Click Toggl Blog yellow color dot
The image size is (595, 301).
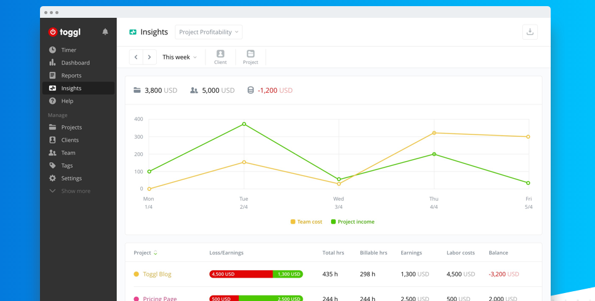(136, 274)
